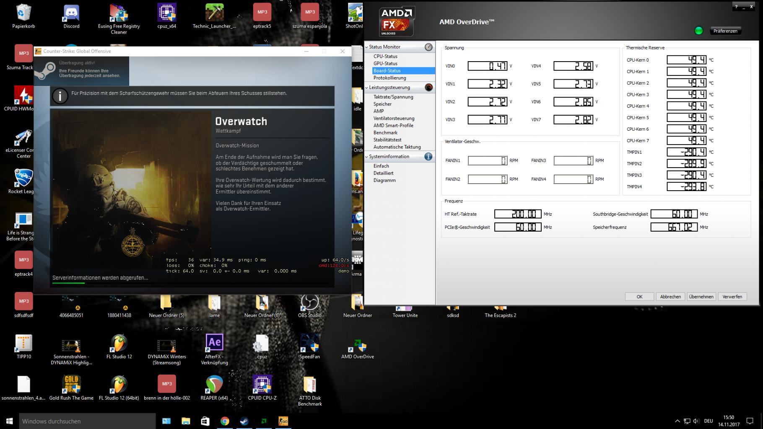Open Technic_Launcher desktop icon
The width and height of the screenshot is (763, 429).
pos(214,16)
